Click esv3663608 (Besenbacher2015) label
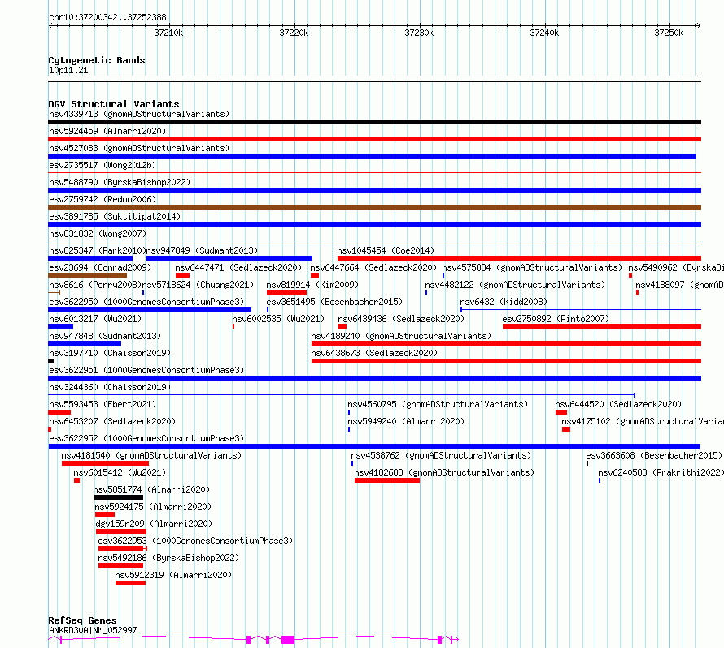This screenshot has width=724, height=648. tap(654, 455)
